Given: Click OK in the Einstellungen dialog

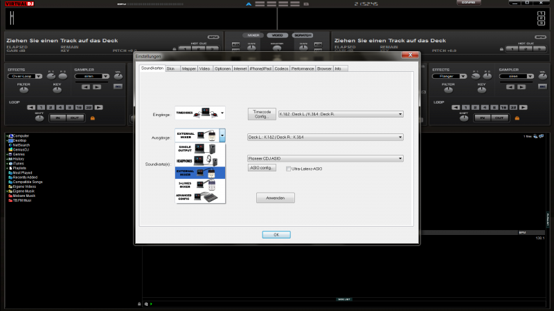Looking at the screenshot, I should pos(276,234).
